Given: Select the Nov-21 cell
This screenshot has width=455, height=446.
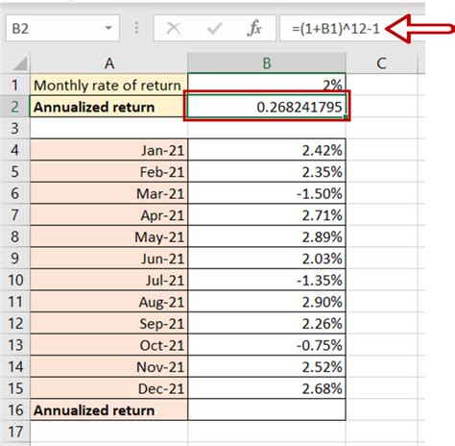Looking at the screenshot, I should 109,366.
